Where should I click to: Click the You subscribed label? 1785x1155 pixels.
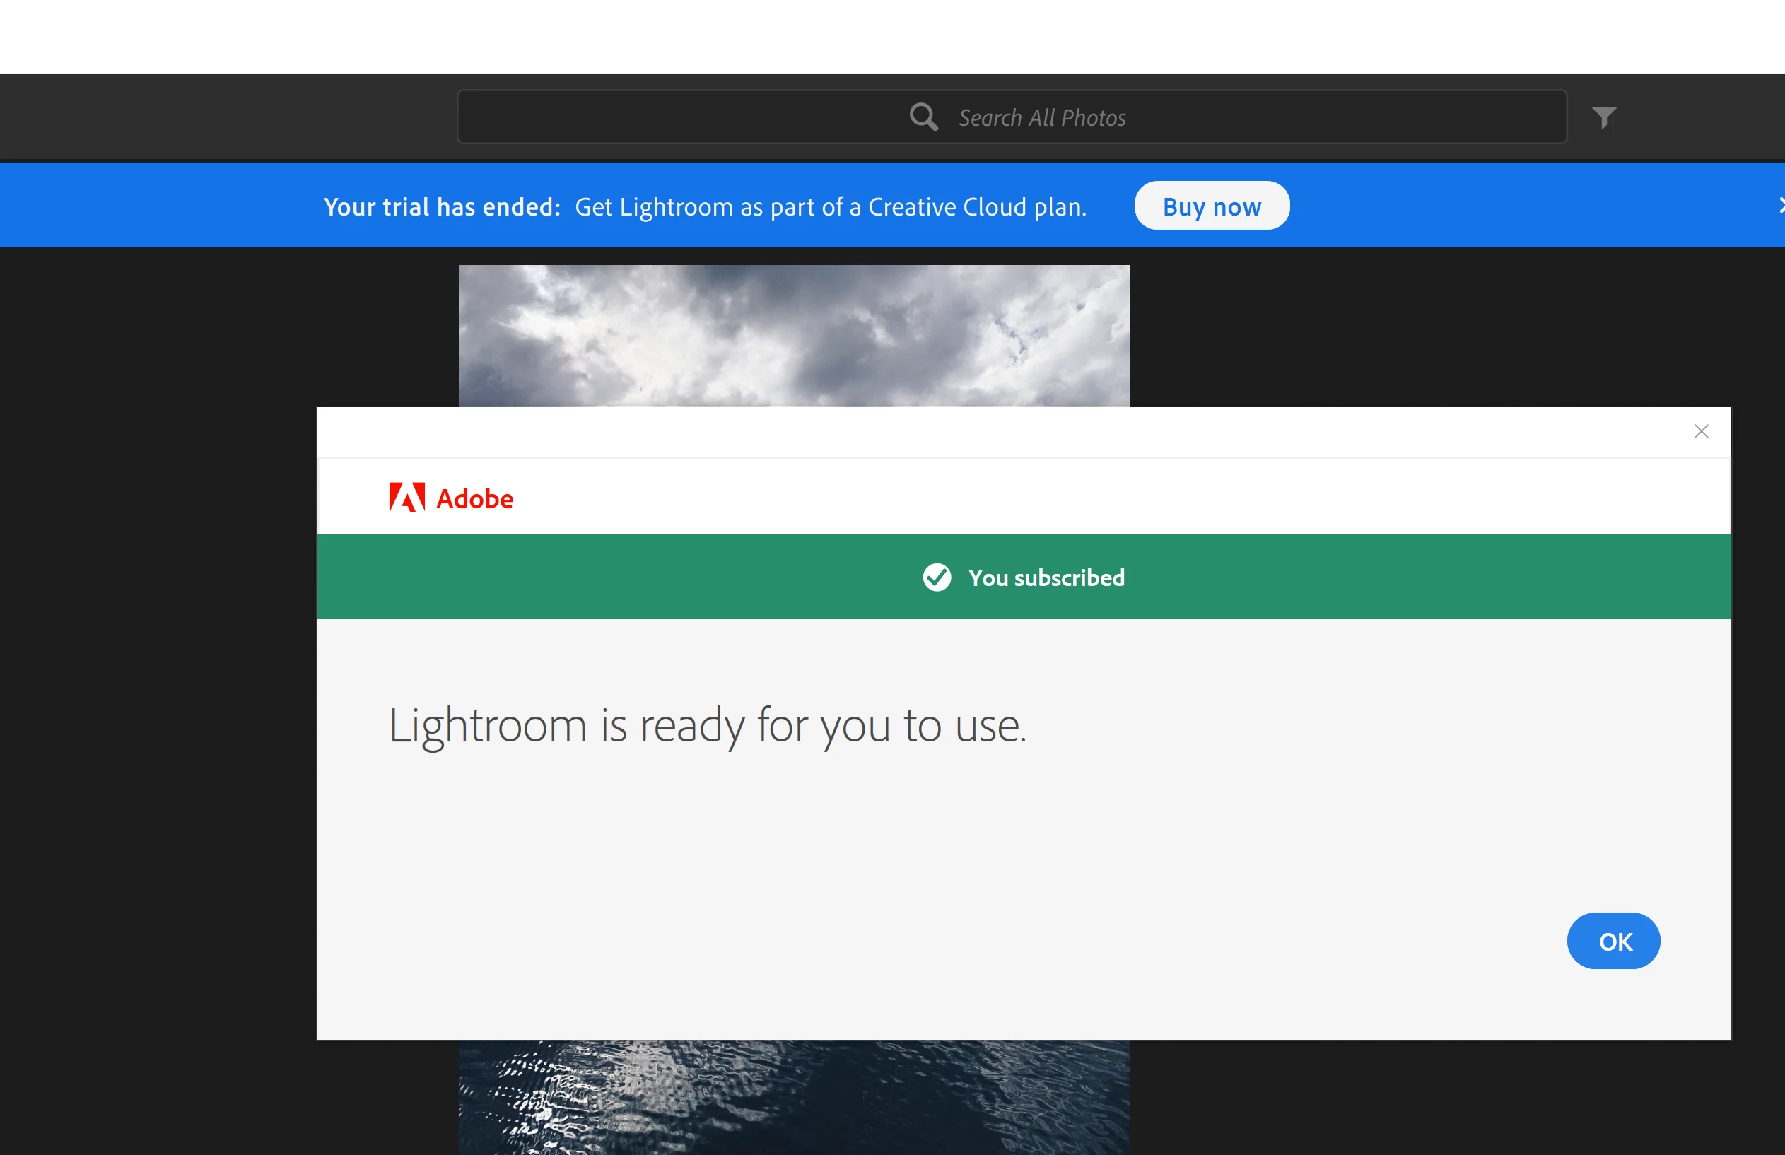[1046, 577]
